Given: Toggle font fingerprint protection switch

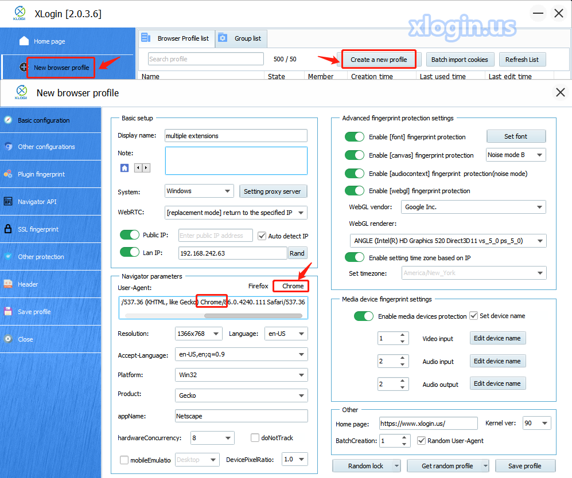Looking at the screenshot, I should [x=354, y=136].
